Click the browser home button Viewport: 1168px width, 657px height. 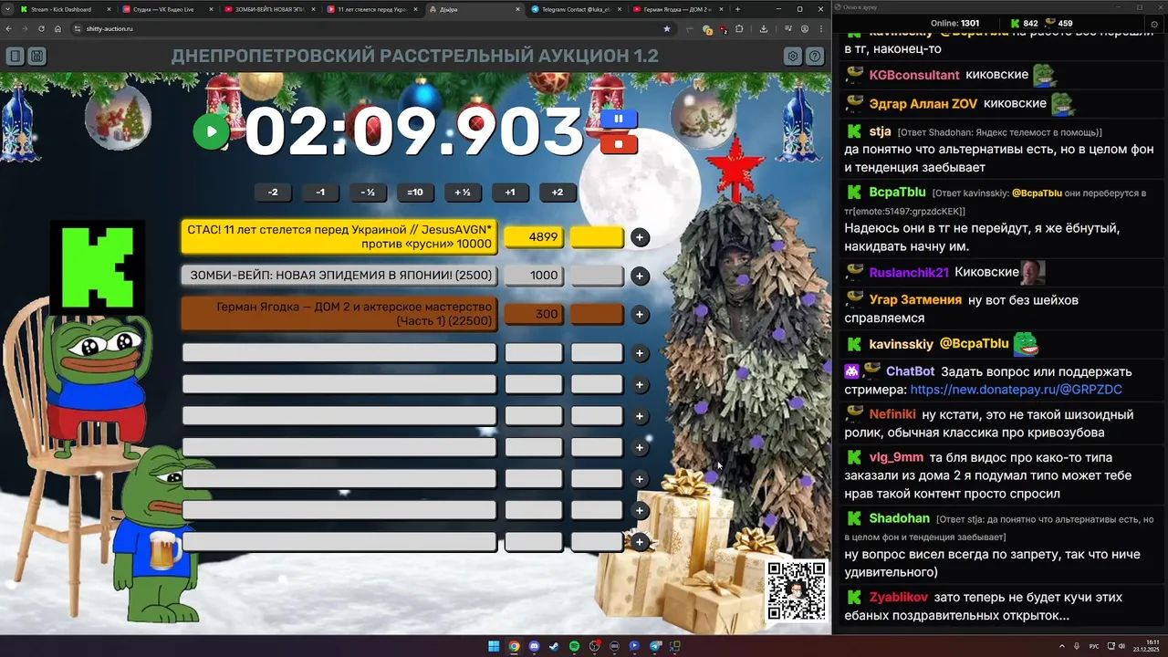[57, 28]
